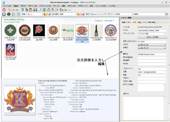
Task: Switch to the ステッチ tab in design info
Action: point(145,22)
